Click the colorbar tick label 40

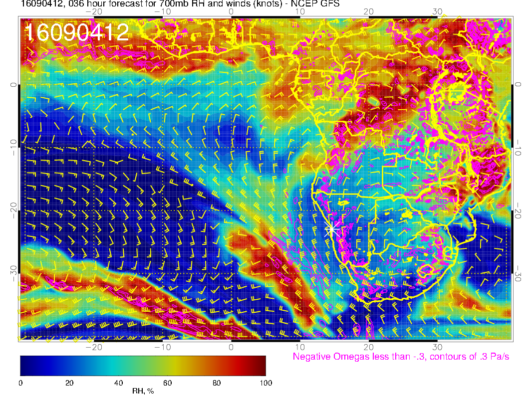tap(118, 383)
